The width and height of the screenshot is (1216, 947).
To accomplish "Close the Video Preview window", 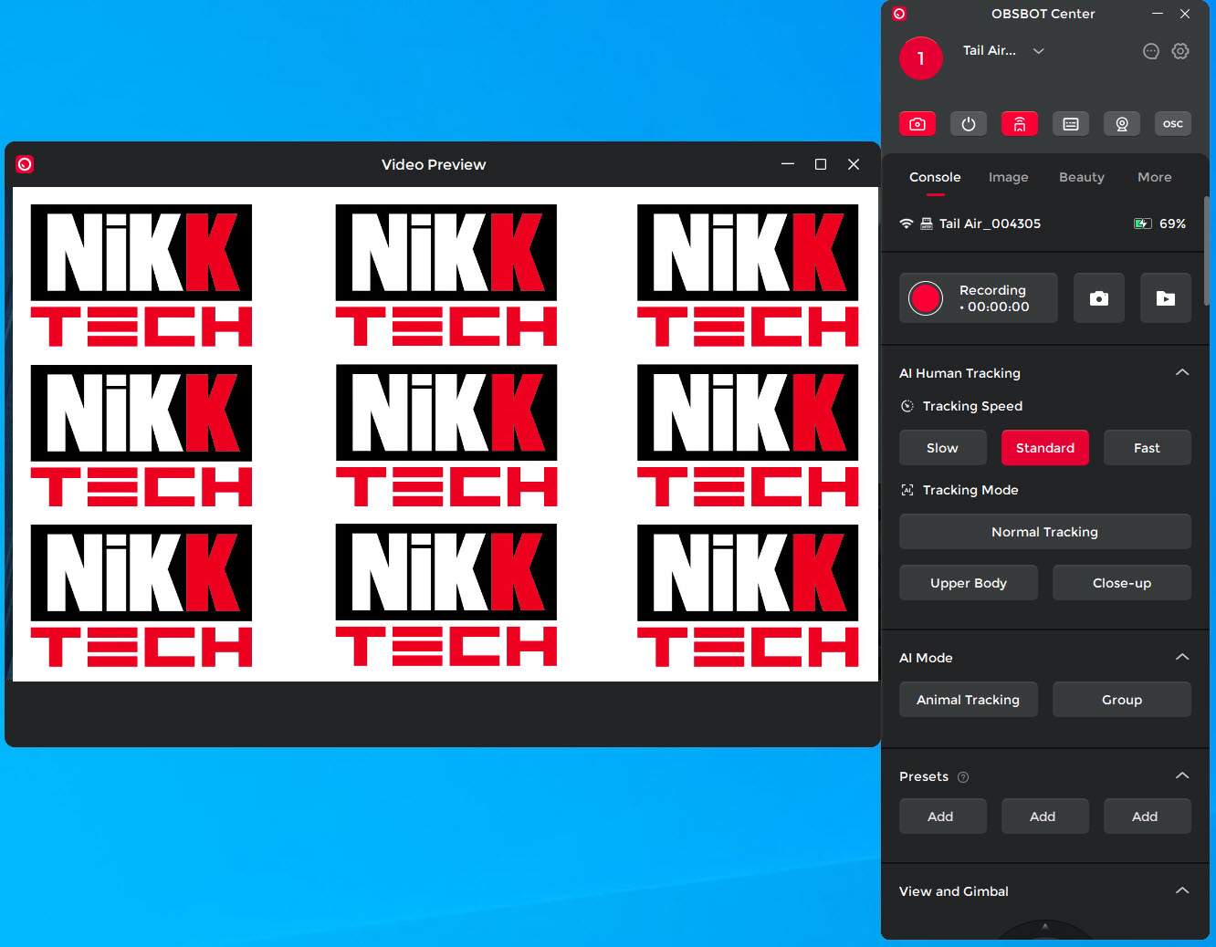I will (854, 164).
